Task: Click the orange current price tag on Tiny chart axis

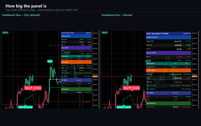Action: [95, 76]
